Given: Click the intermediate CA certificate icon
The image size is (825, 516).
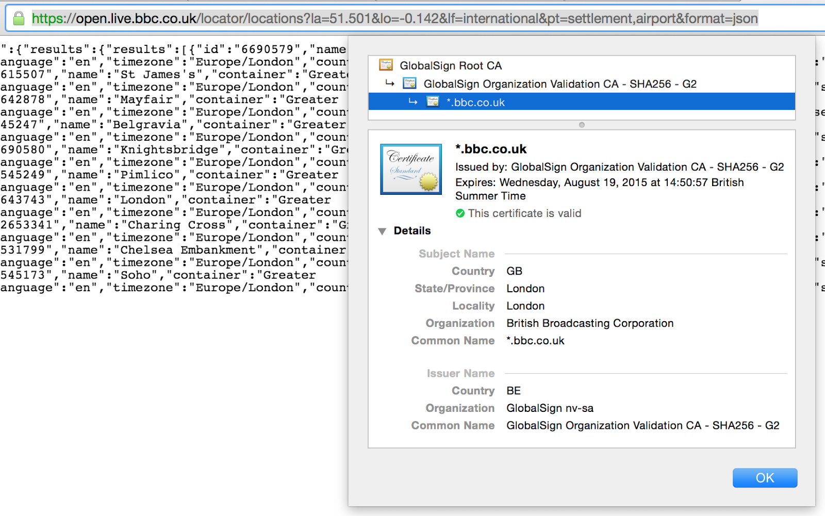Looking at the screenshot, I should (410, 83).
